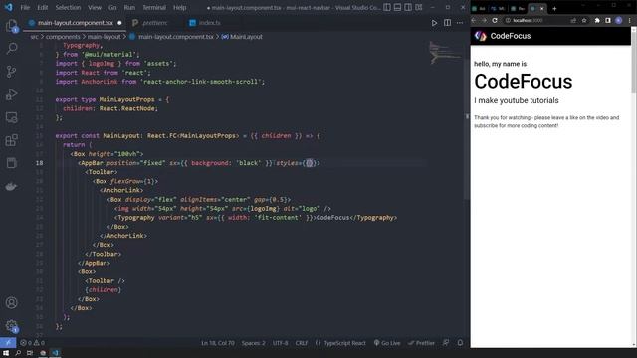Viewport: 637px width, 358px height.
Task: Select the src breadcrumb
Action: click(x=34, y=37)
